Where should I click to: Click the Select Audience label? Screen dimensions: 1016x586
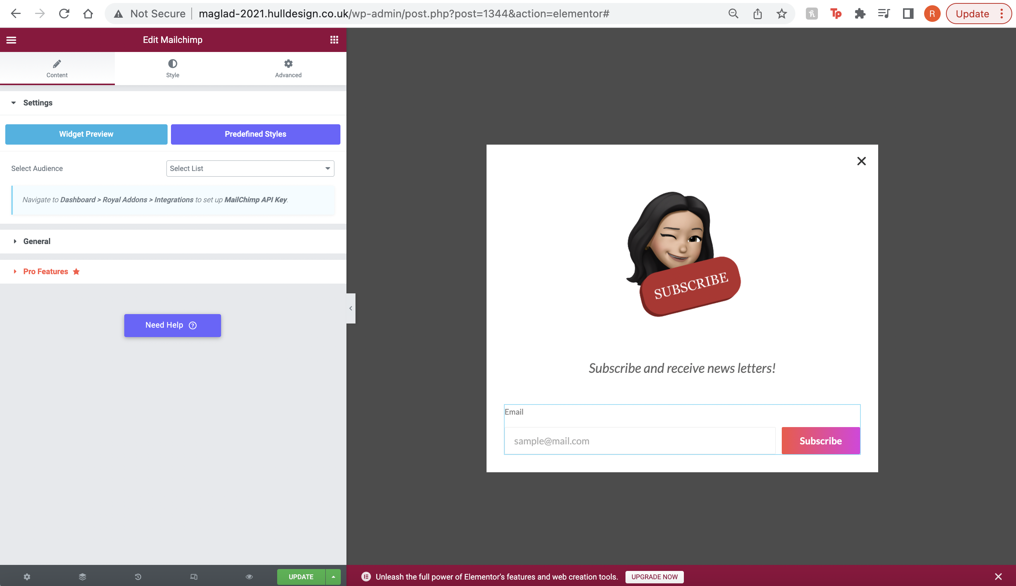pos(37,168)
